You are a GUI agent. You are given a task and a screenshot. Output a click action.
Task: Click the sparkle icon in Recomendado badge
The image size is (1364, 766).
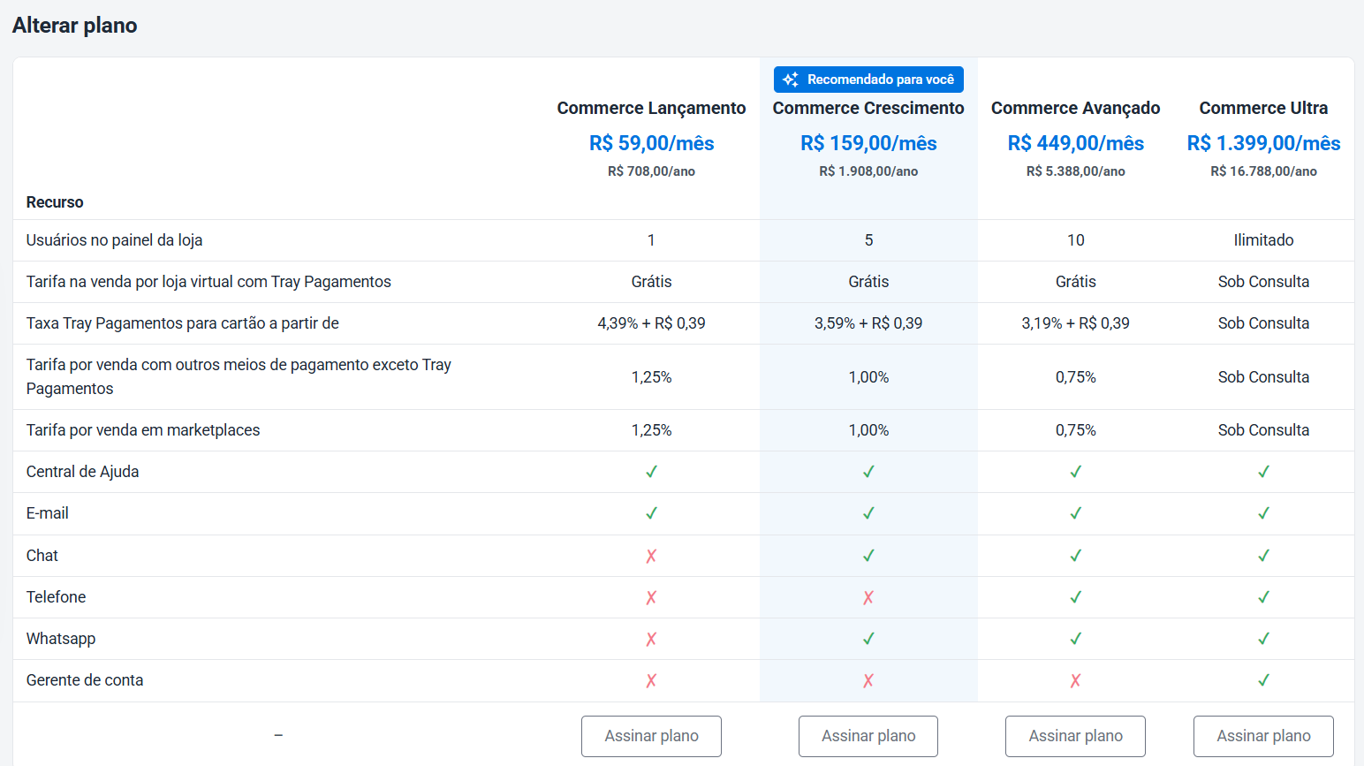791,80
